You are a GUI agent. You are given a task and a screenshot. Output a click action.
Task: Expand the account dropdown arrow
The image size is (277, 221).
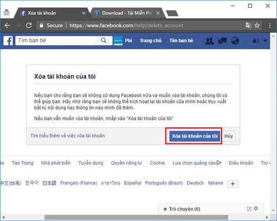[x=265, y=40]
